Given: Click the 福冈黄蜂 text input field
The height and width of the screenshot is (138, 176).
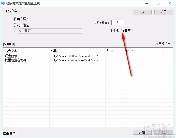Looking at the screenshot, I should [50, 31].
